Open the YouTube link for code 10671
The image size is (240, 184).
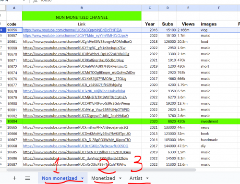[73, 60]
